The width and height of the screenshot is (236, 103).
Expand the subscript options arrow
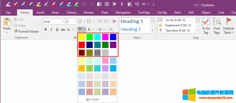click(x=73, y=29)
